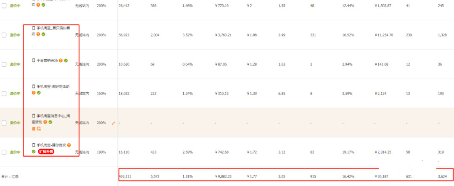Delete 手机淘宝消息中心_淘宝活动 via orange trash icon
The image size is (454, 186).
click(34, 128)
